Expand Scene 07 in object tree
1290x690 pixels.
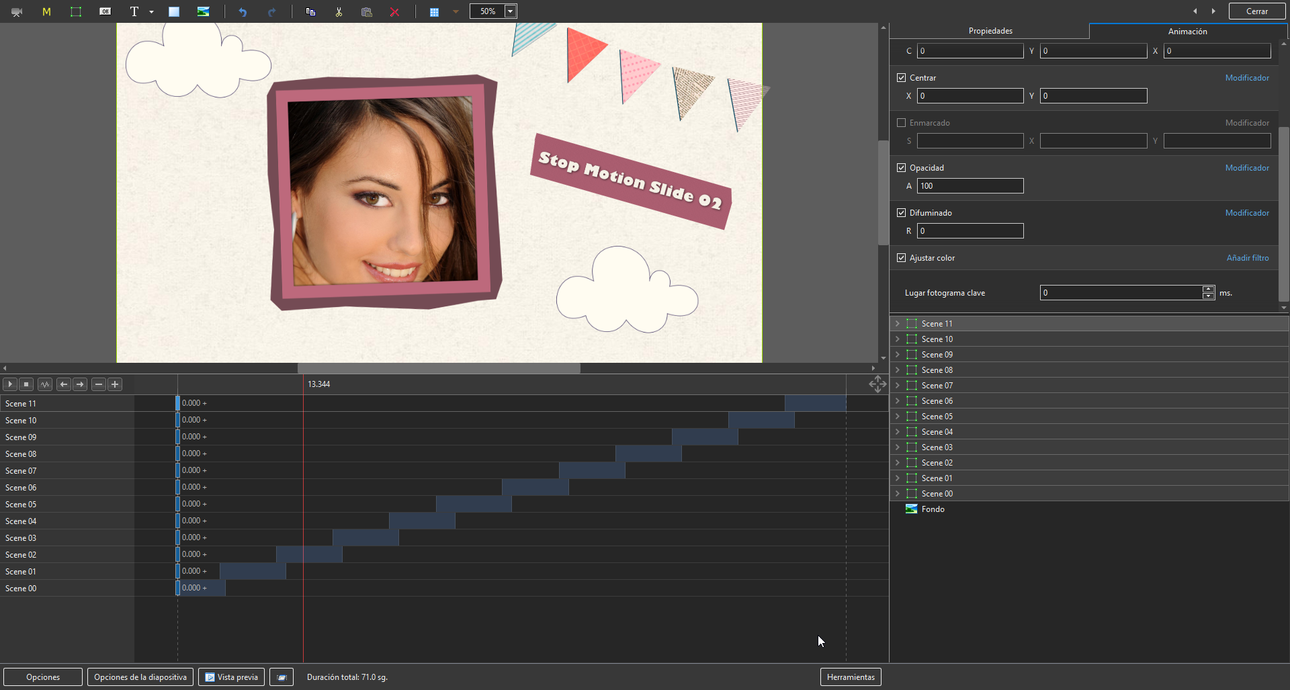(897, 386)
